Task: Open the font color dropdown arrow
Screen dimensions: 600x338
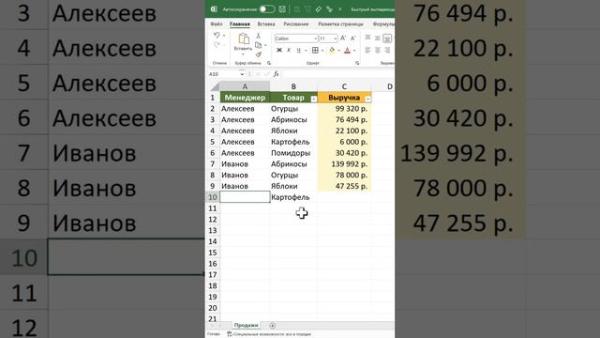Action: tap(354, 51)
